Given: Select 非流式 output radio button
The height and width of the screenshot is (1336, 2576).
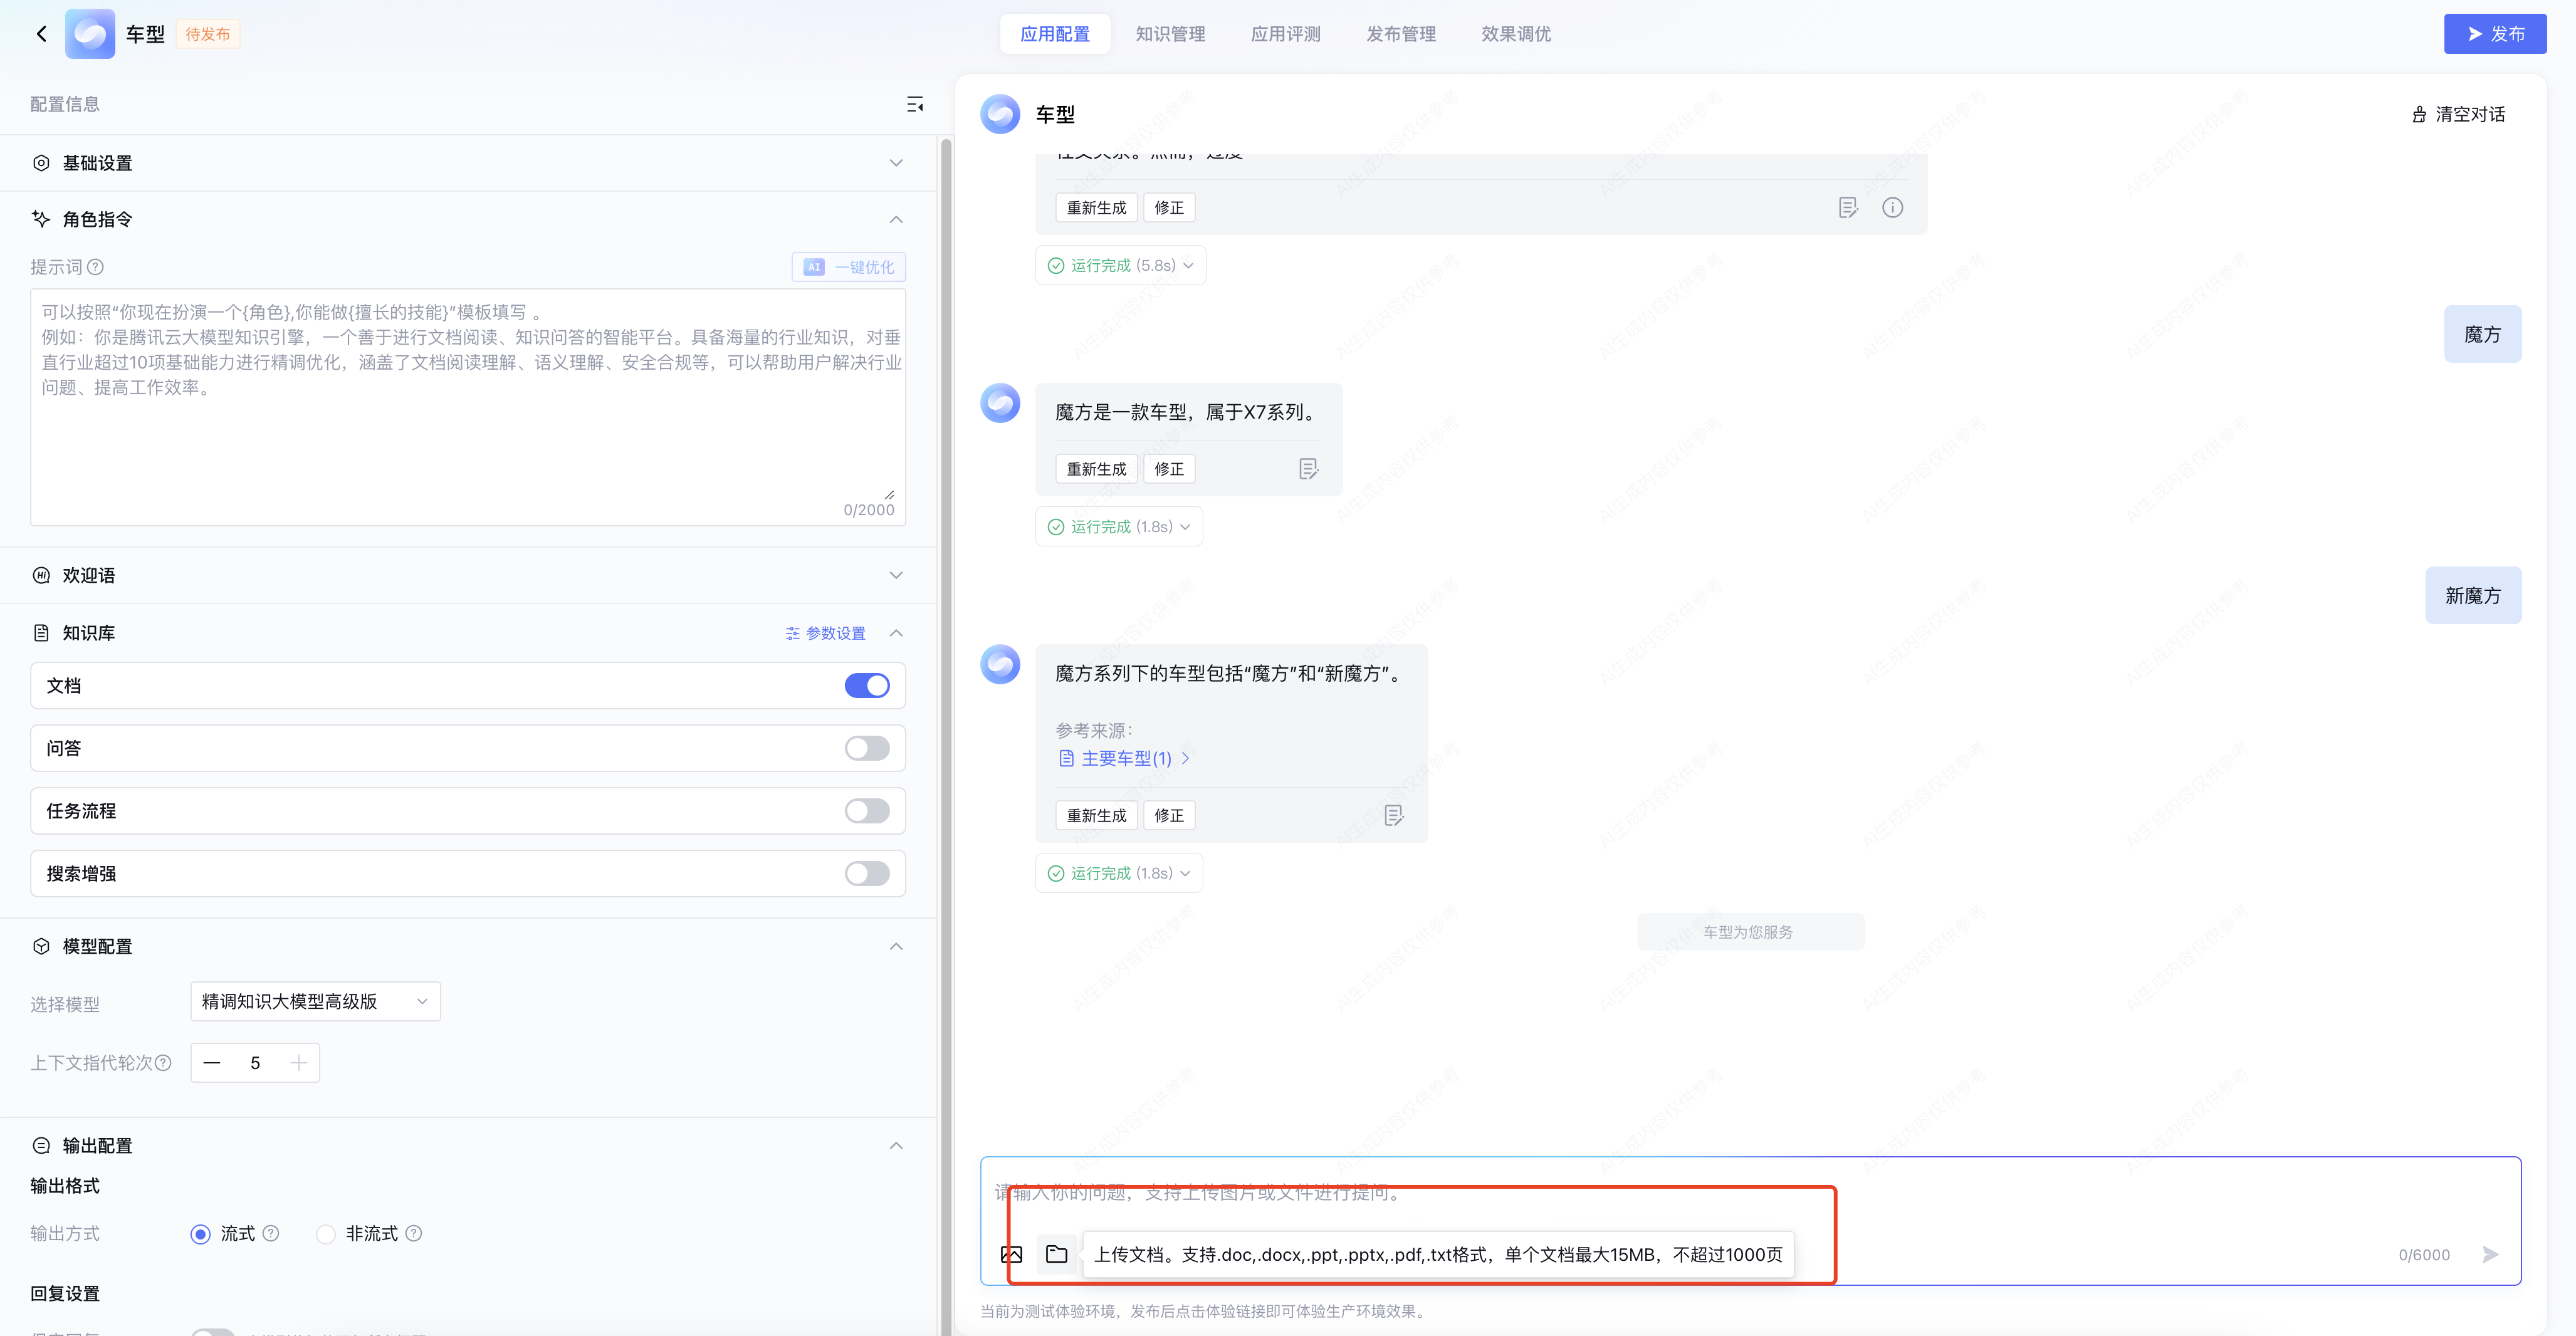Looking at the screenshot, I should pyautogui.click(x=326, y=1234).
